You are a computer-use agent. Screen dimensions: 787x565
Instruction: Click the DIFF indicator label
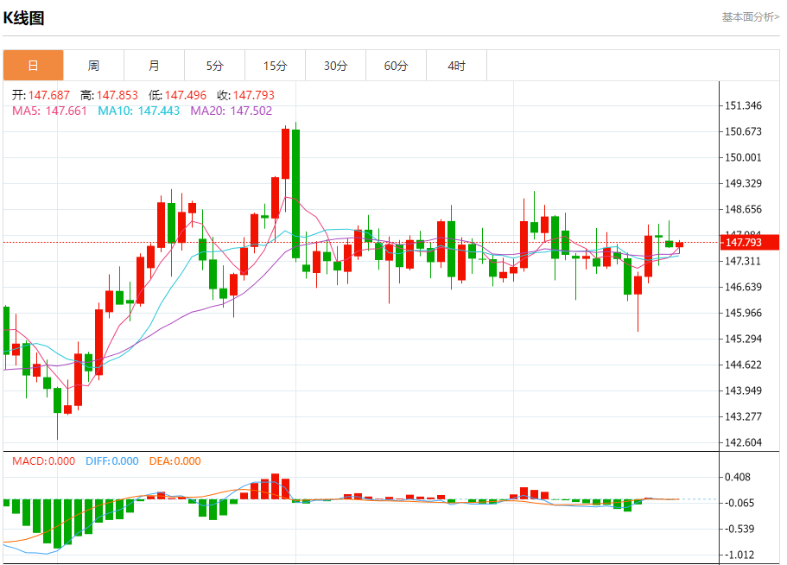111,461
